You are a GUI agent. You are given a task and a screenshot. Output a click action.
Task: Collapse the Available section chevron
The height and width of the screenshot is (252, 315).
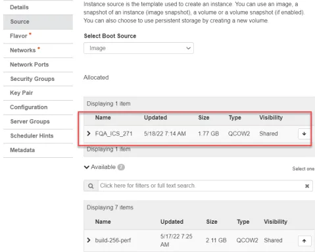pos(87,167)
